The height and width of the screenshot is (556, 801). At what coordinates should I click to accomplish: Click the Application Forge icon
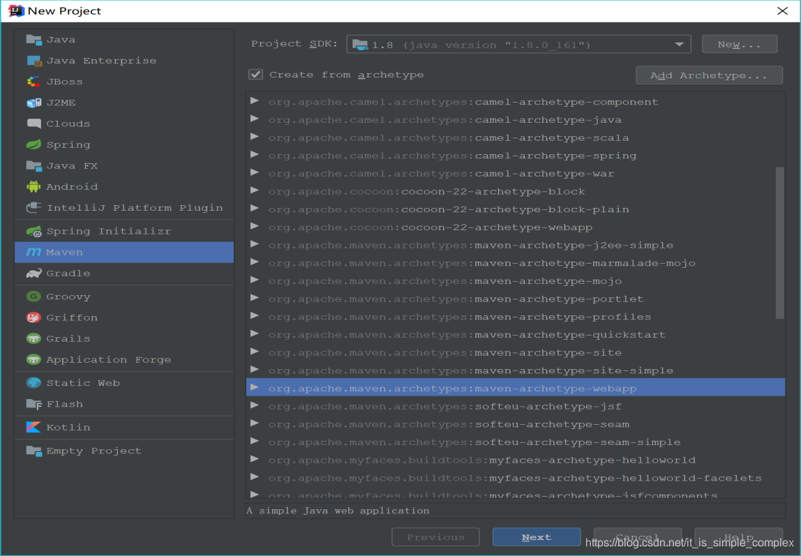click(x=33, y=359)
